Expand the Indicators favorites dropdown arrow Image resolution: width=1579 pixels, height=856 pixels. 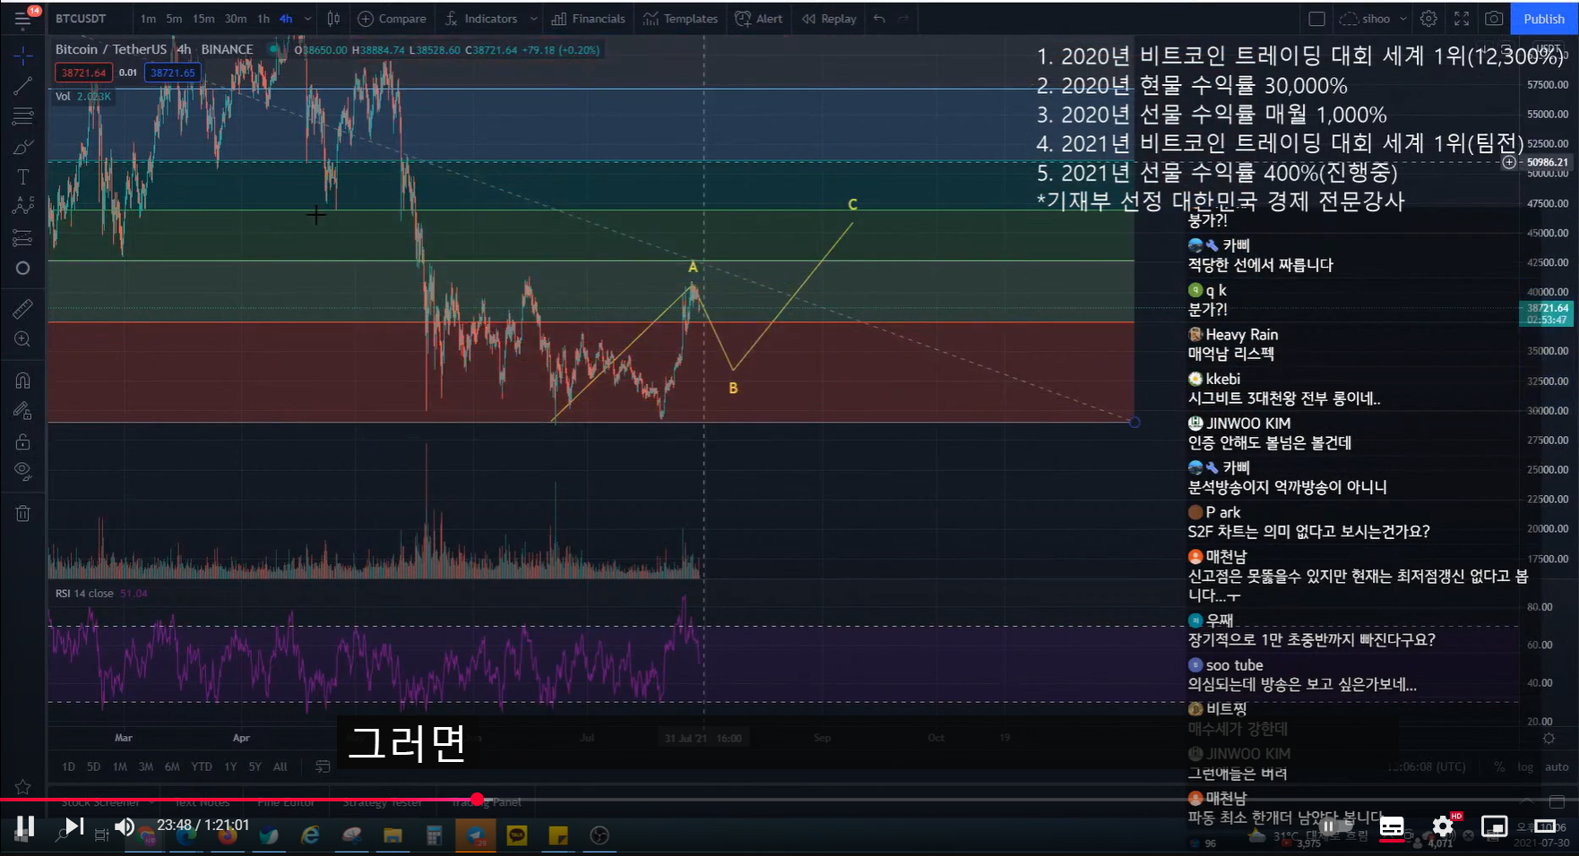click(533, 19)
